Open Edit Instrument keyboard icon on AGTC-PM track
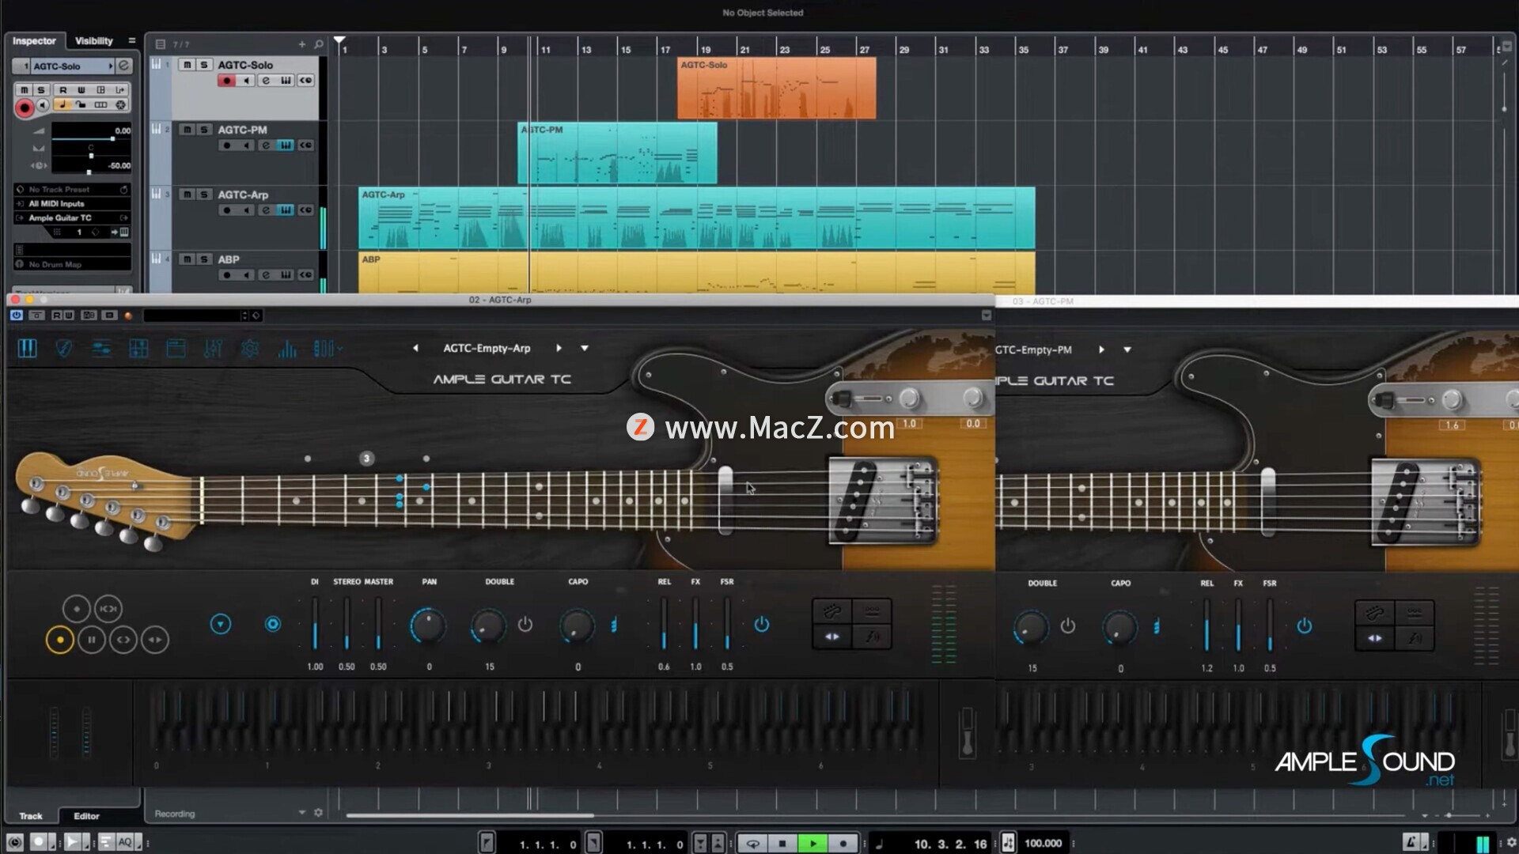1519x854 pixels. tap(286, 145)
